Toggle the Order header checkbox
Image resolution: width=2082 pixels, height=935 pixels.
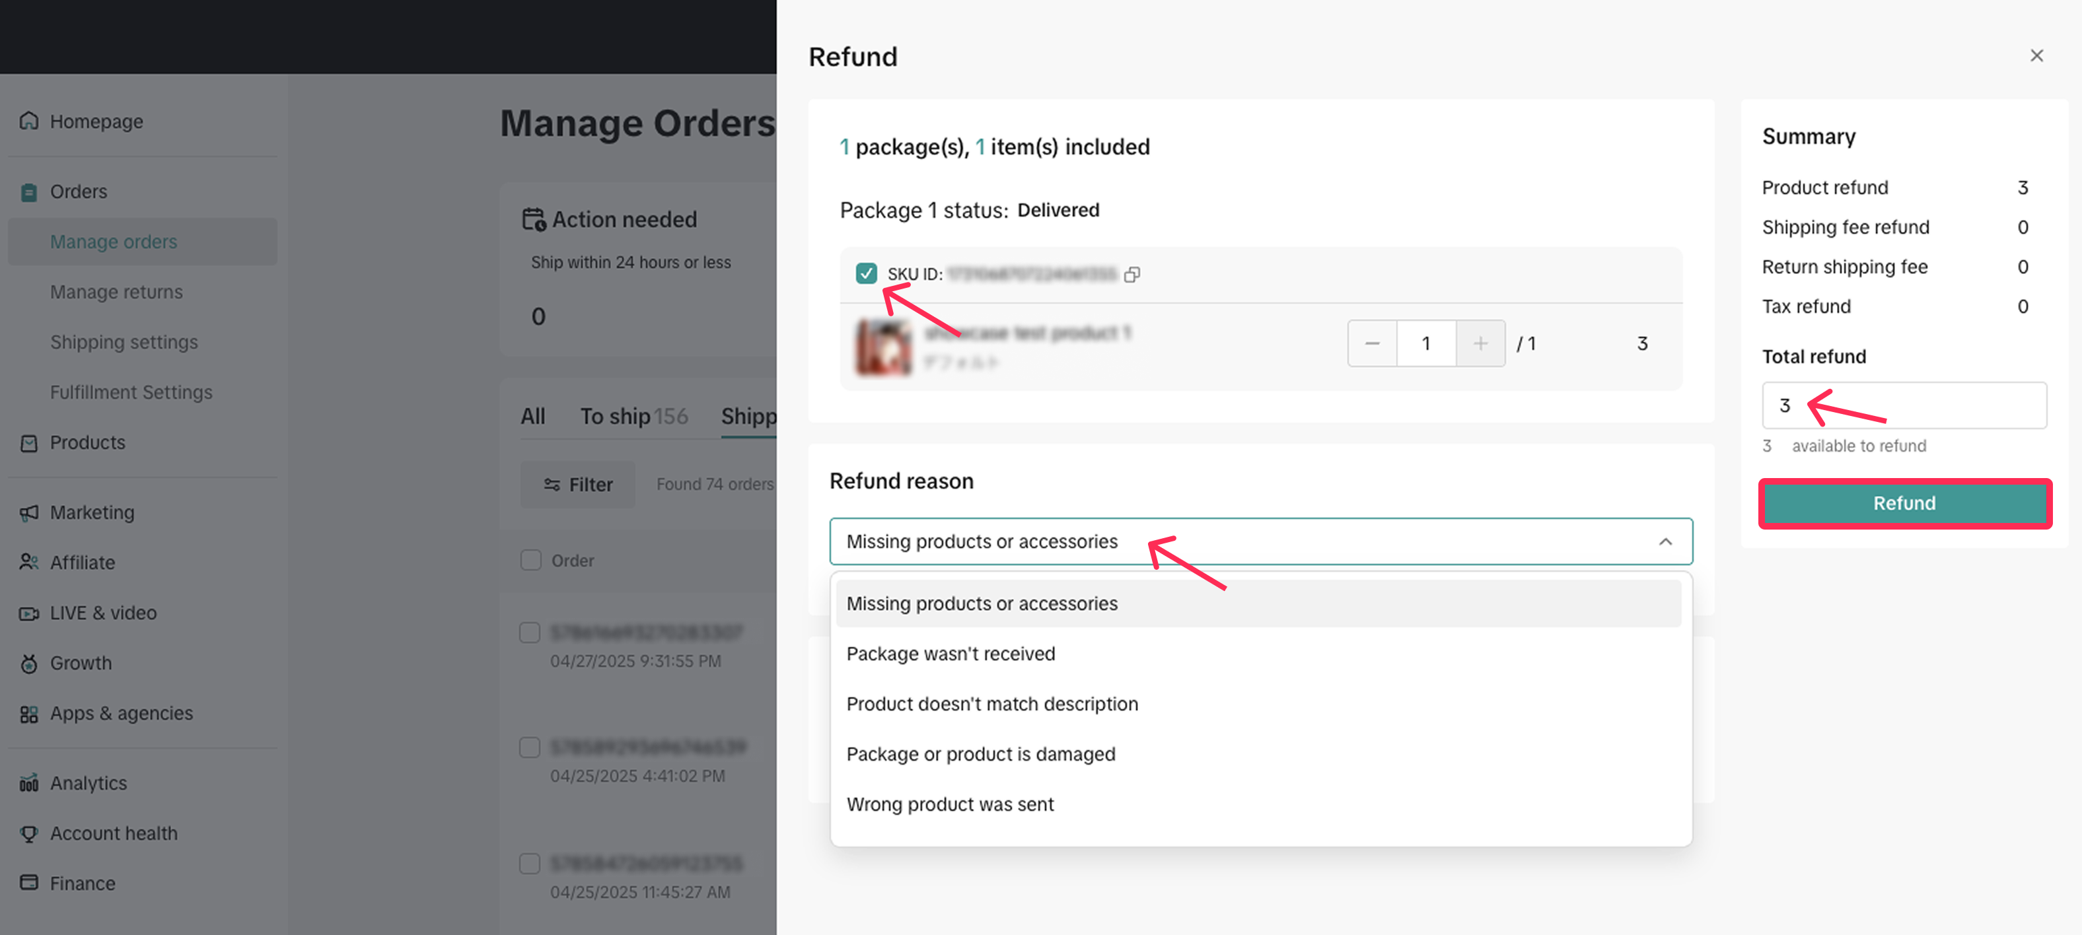[530, 560]
